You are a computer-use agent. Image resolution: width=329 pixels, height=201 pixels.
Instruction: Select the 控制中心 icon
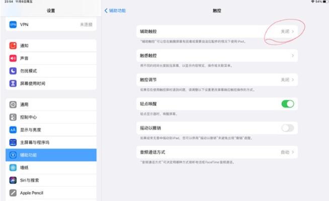click(13, 117)
